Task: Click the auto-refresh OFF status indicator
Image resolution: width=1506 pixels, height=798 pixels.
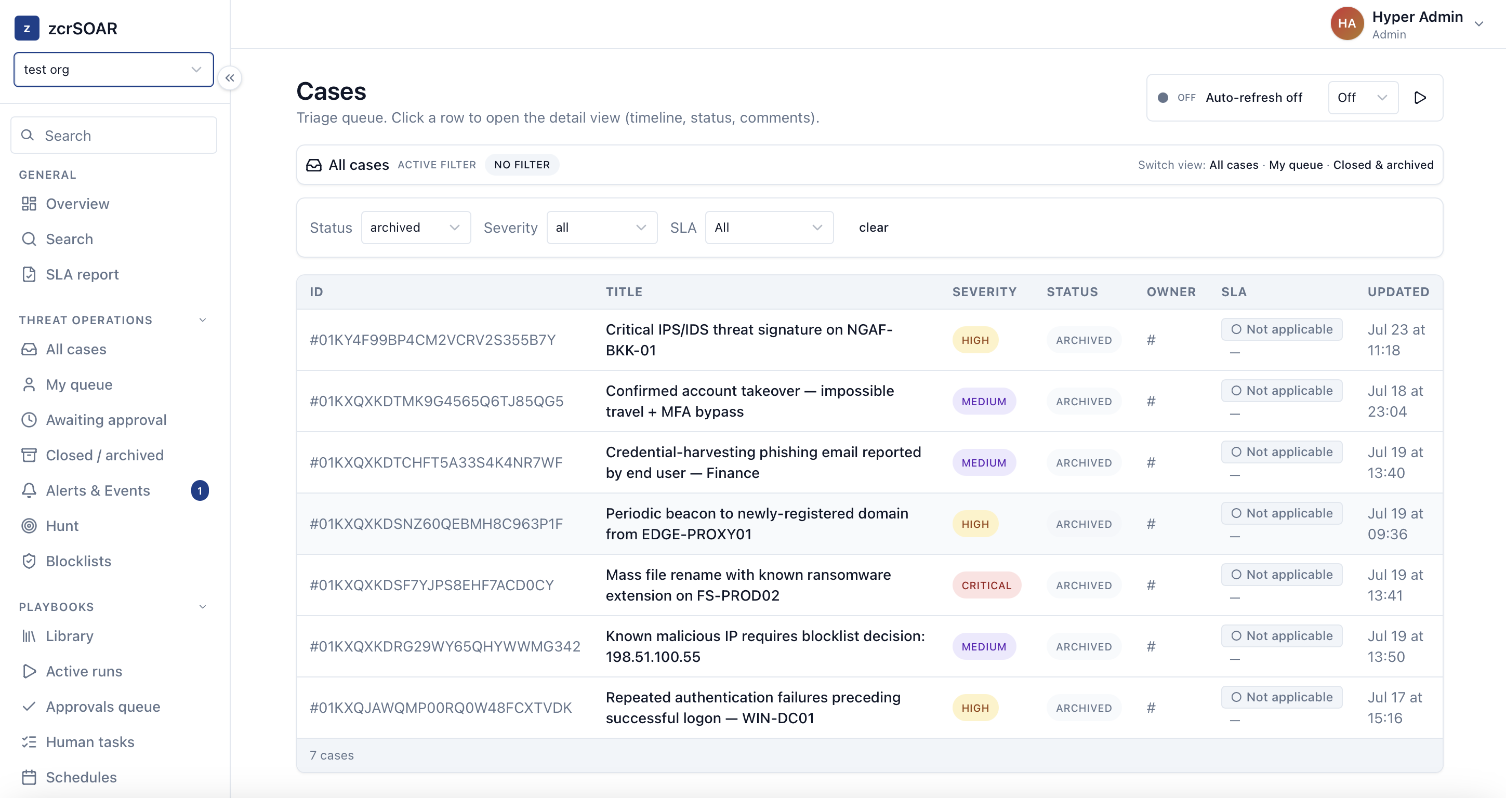Action: point(1177,98)
